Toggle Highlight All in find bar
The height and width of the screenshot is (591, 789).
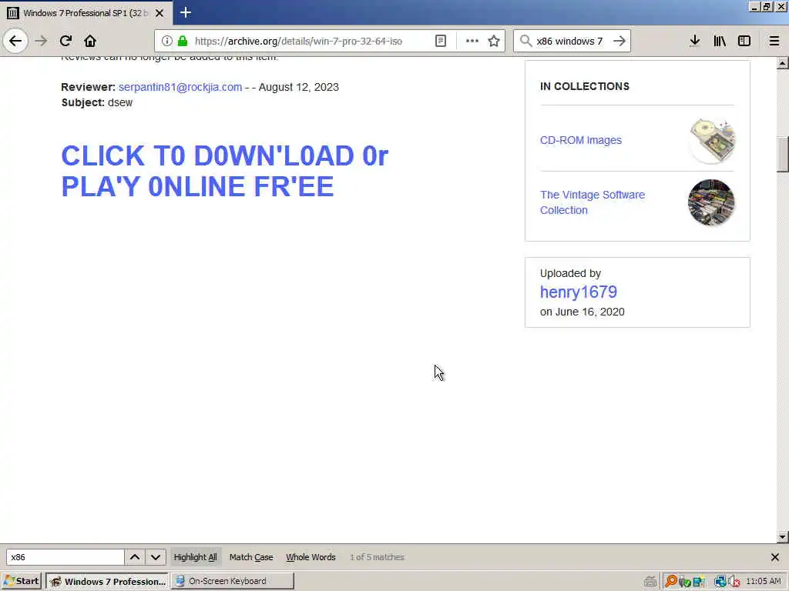pos(195,557)
